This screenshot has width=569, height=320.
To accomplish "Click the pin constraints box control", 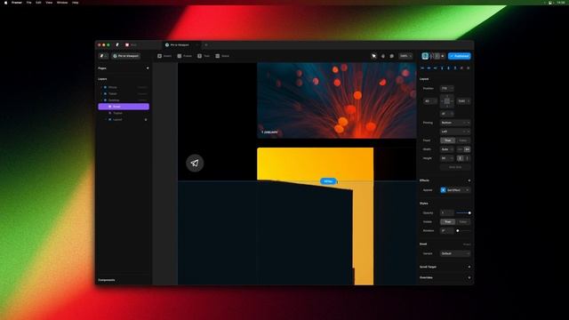I will pyautogui.click(x=447, y=100).
